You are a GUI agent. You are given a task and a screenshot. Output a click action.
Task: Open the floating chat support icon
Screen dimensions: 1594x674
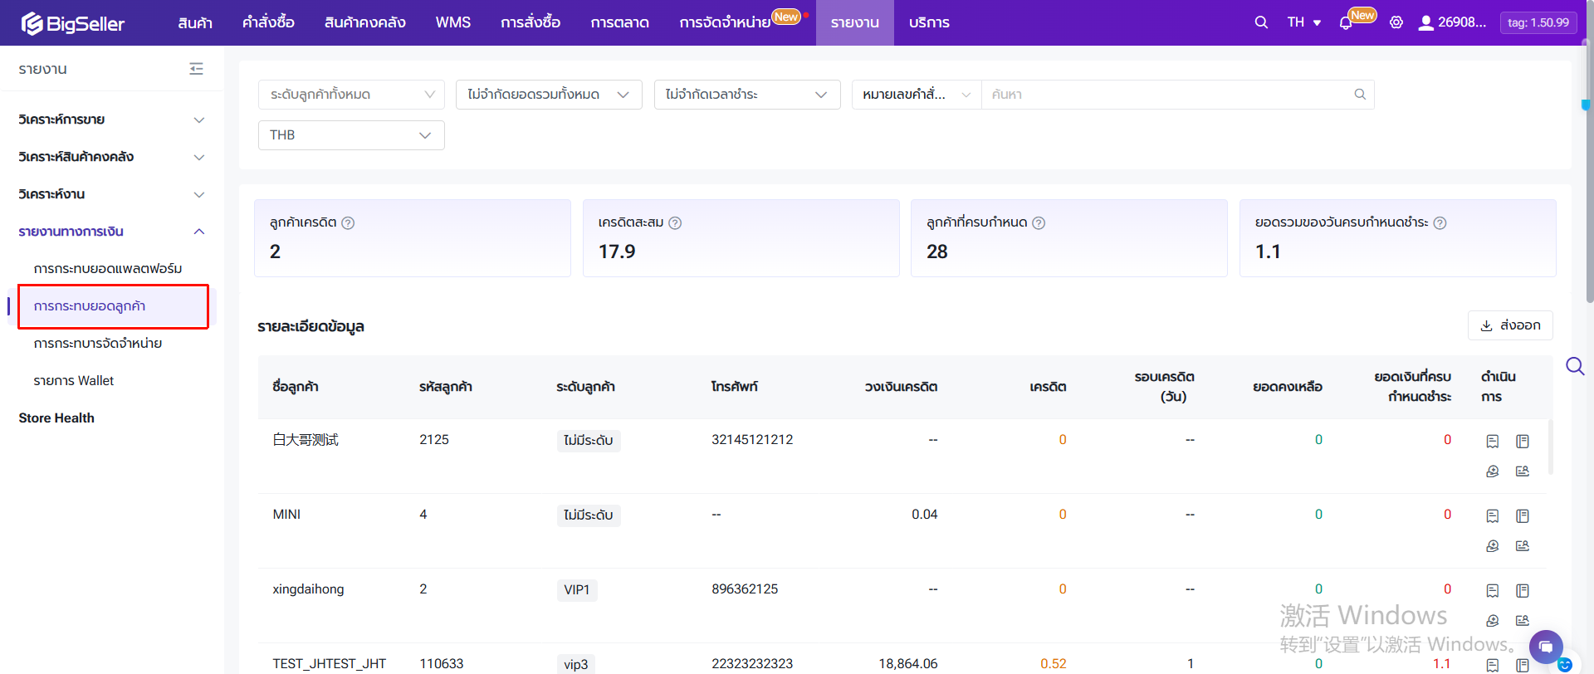point(1545,647)
